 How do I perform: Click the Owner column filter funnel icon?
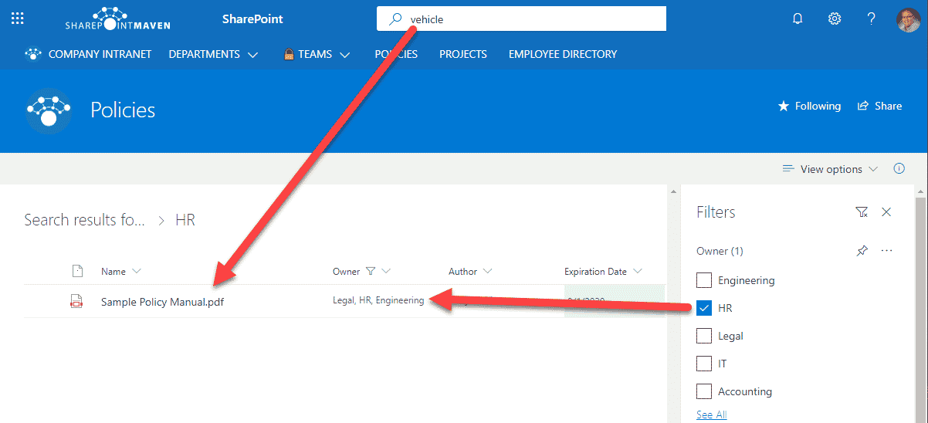371,271
